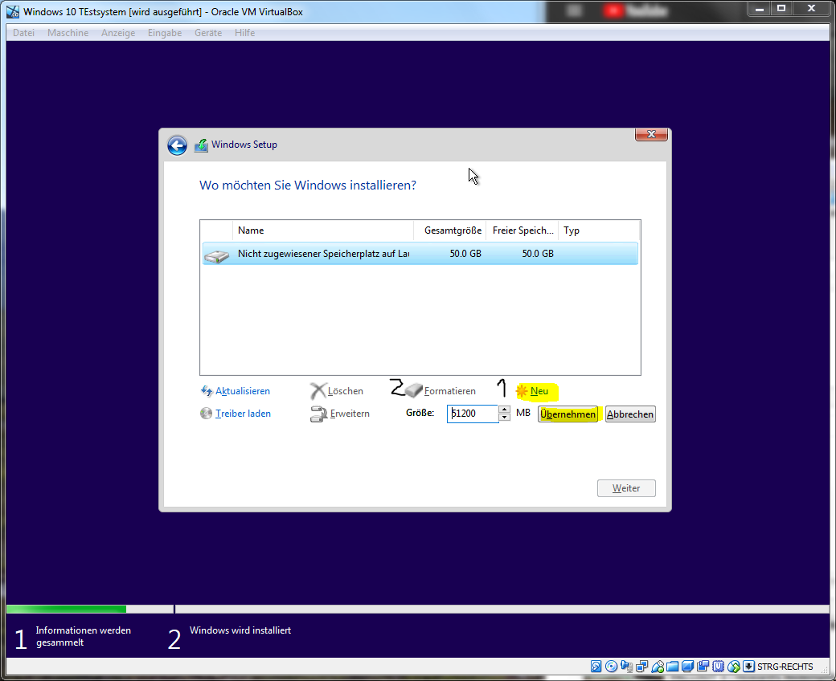Click the back arrow in Windows Setup
Screen dimensions: 836x681
(x=177, y=145)
